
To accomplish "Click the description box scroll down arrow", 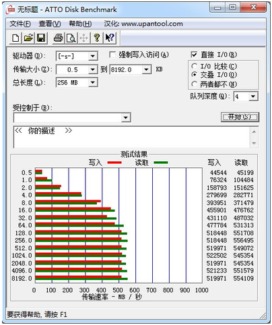I will point(254,143).
